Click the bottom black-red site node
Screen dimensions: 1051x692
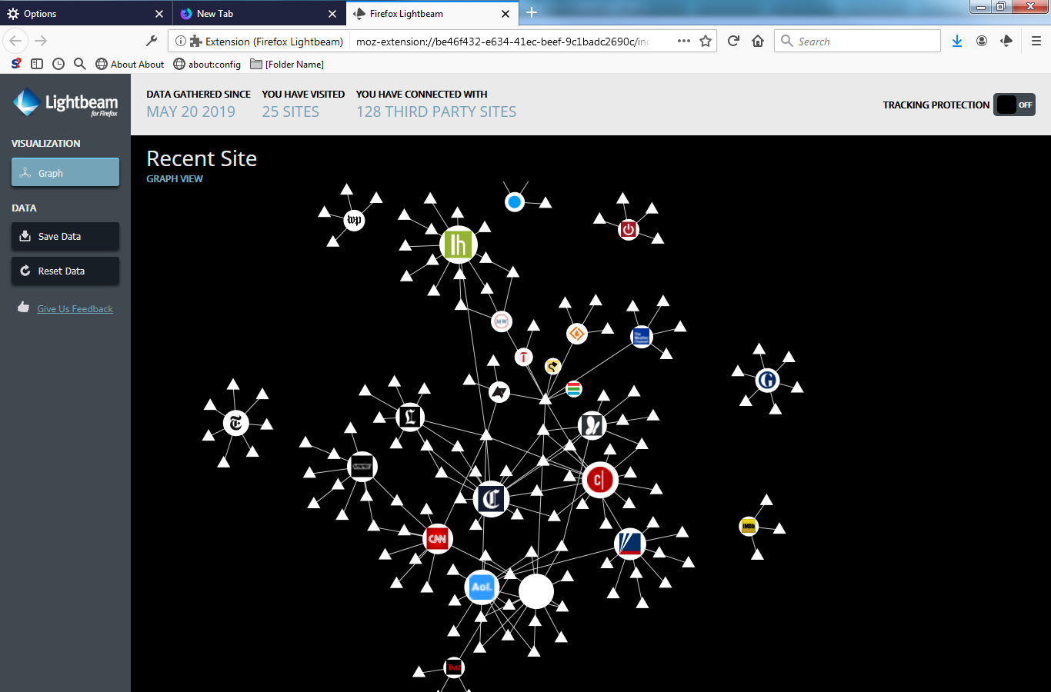455,667
